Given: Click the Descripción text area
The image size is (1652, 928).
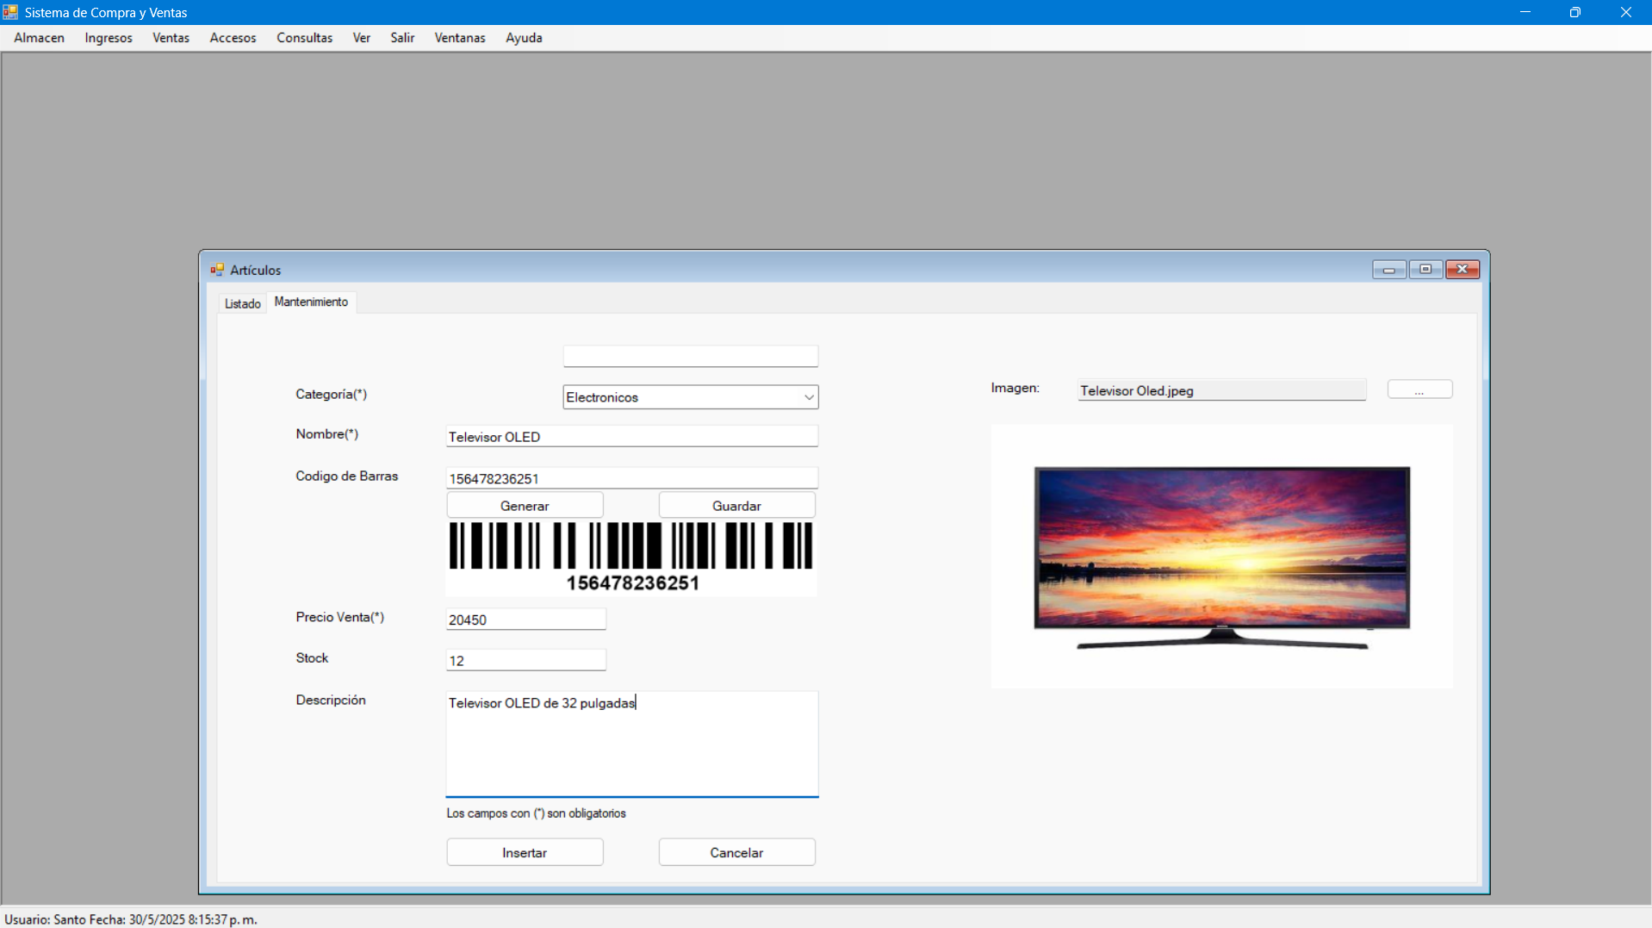Looking at the screenshot, I should coord(631,743).
